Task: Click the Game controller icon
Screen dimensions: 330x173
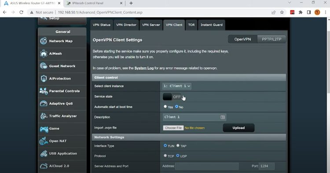Action: pos(44,129)
